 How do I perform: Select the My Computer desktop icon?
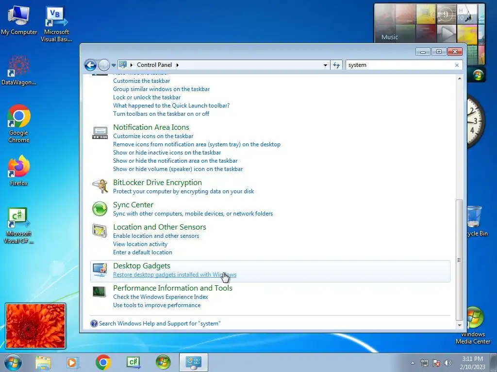[19, 20]
